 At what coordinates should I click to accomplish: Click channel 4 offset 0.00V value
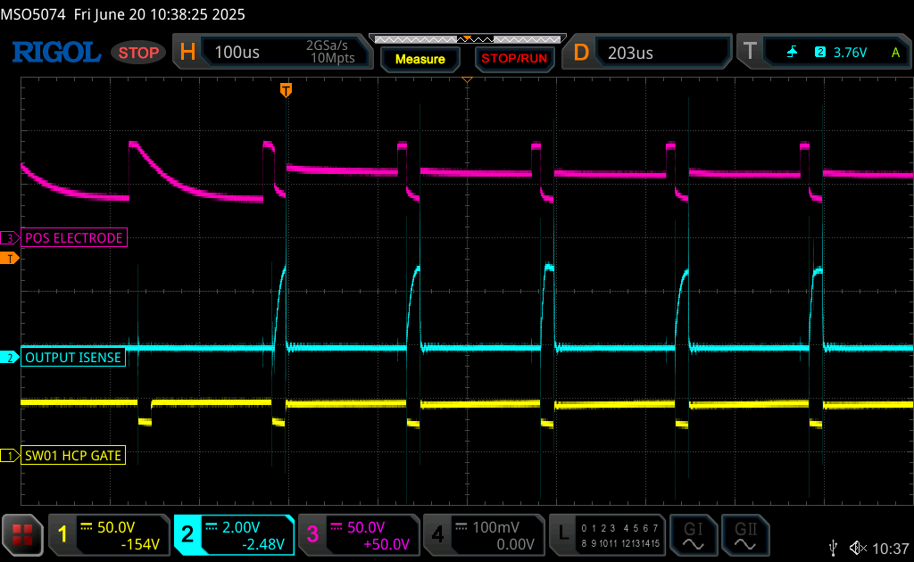(515, 544)
